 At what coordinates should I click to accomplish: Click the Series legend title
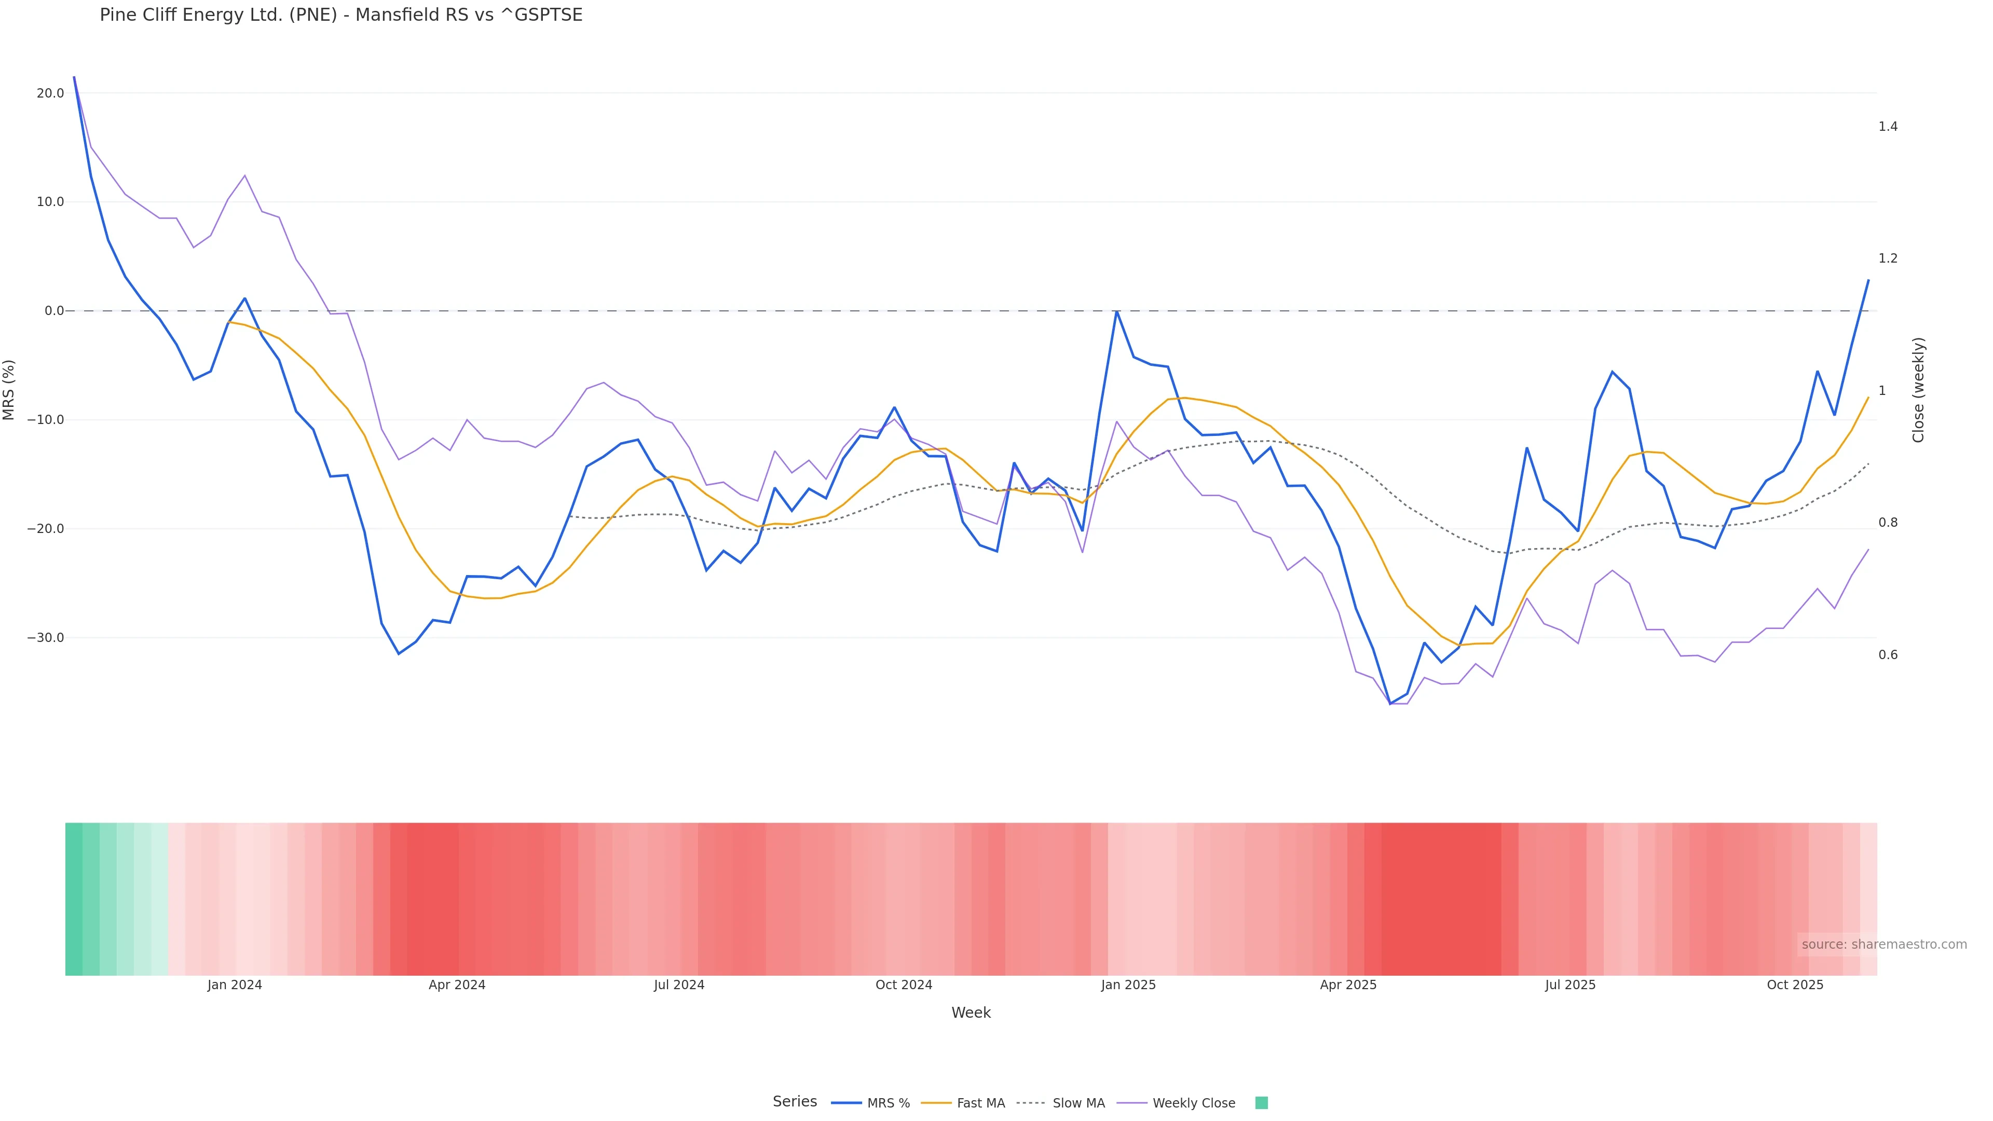click(x=795, y=1102)
